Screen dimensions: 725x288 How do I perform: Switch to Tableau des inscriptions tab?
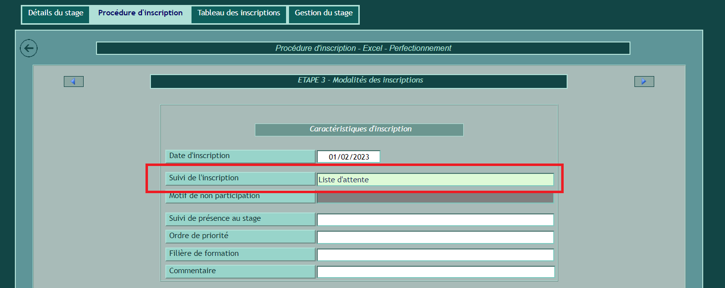click(239, 13)
